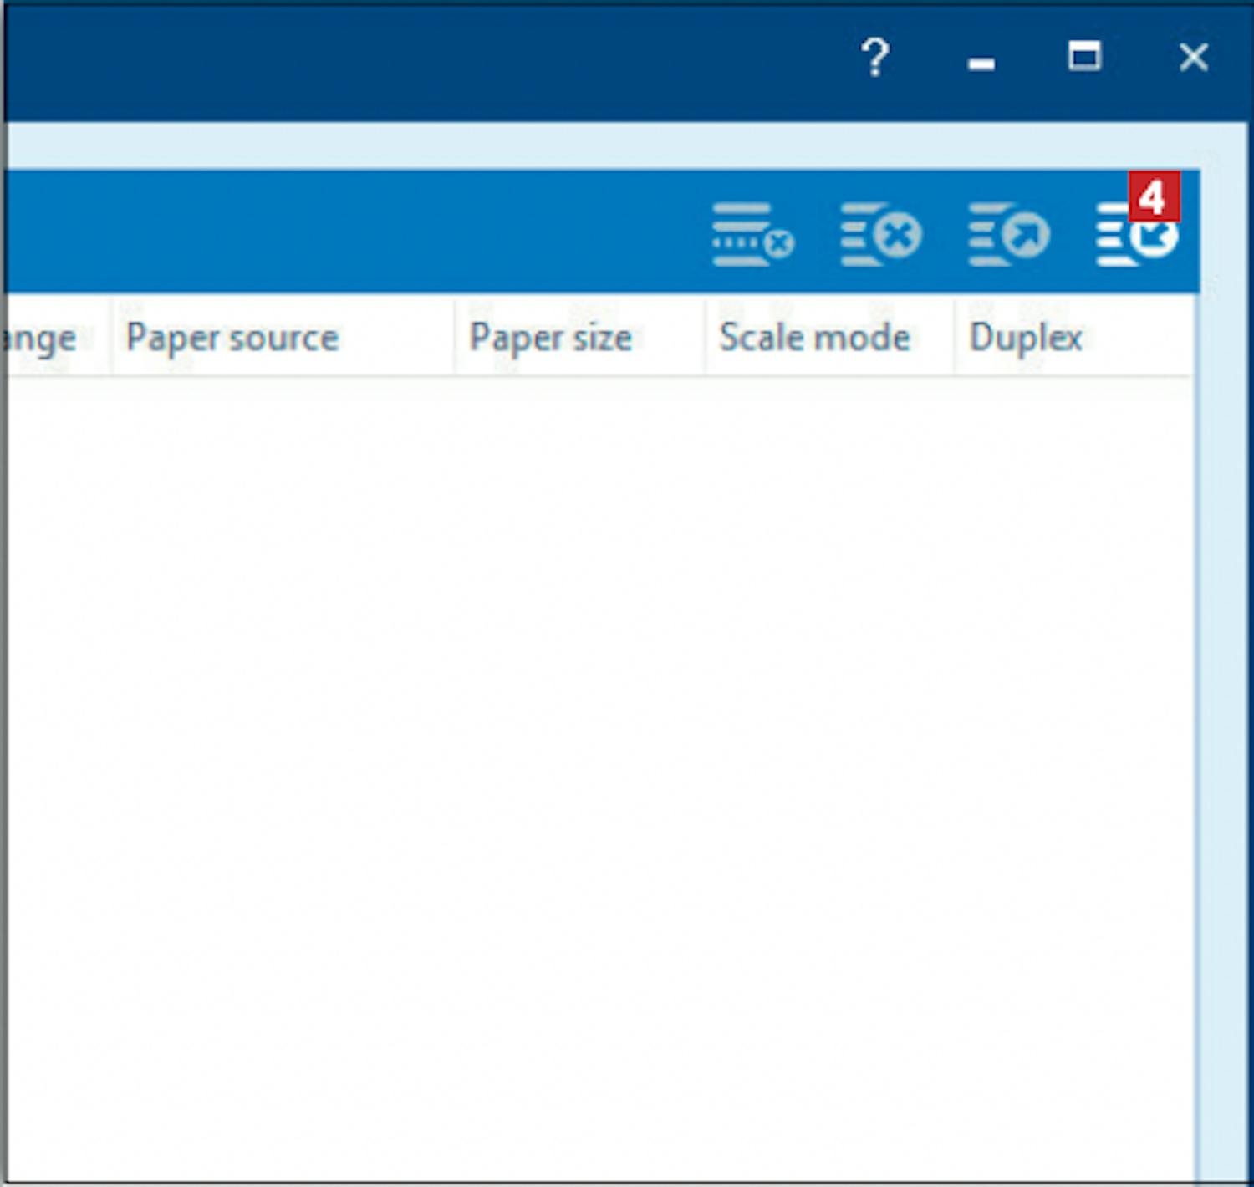Click the partially visible column header ending in 'ange'
This screenshot has height=1187, width=1254.
pos(42,338)
